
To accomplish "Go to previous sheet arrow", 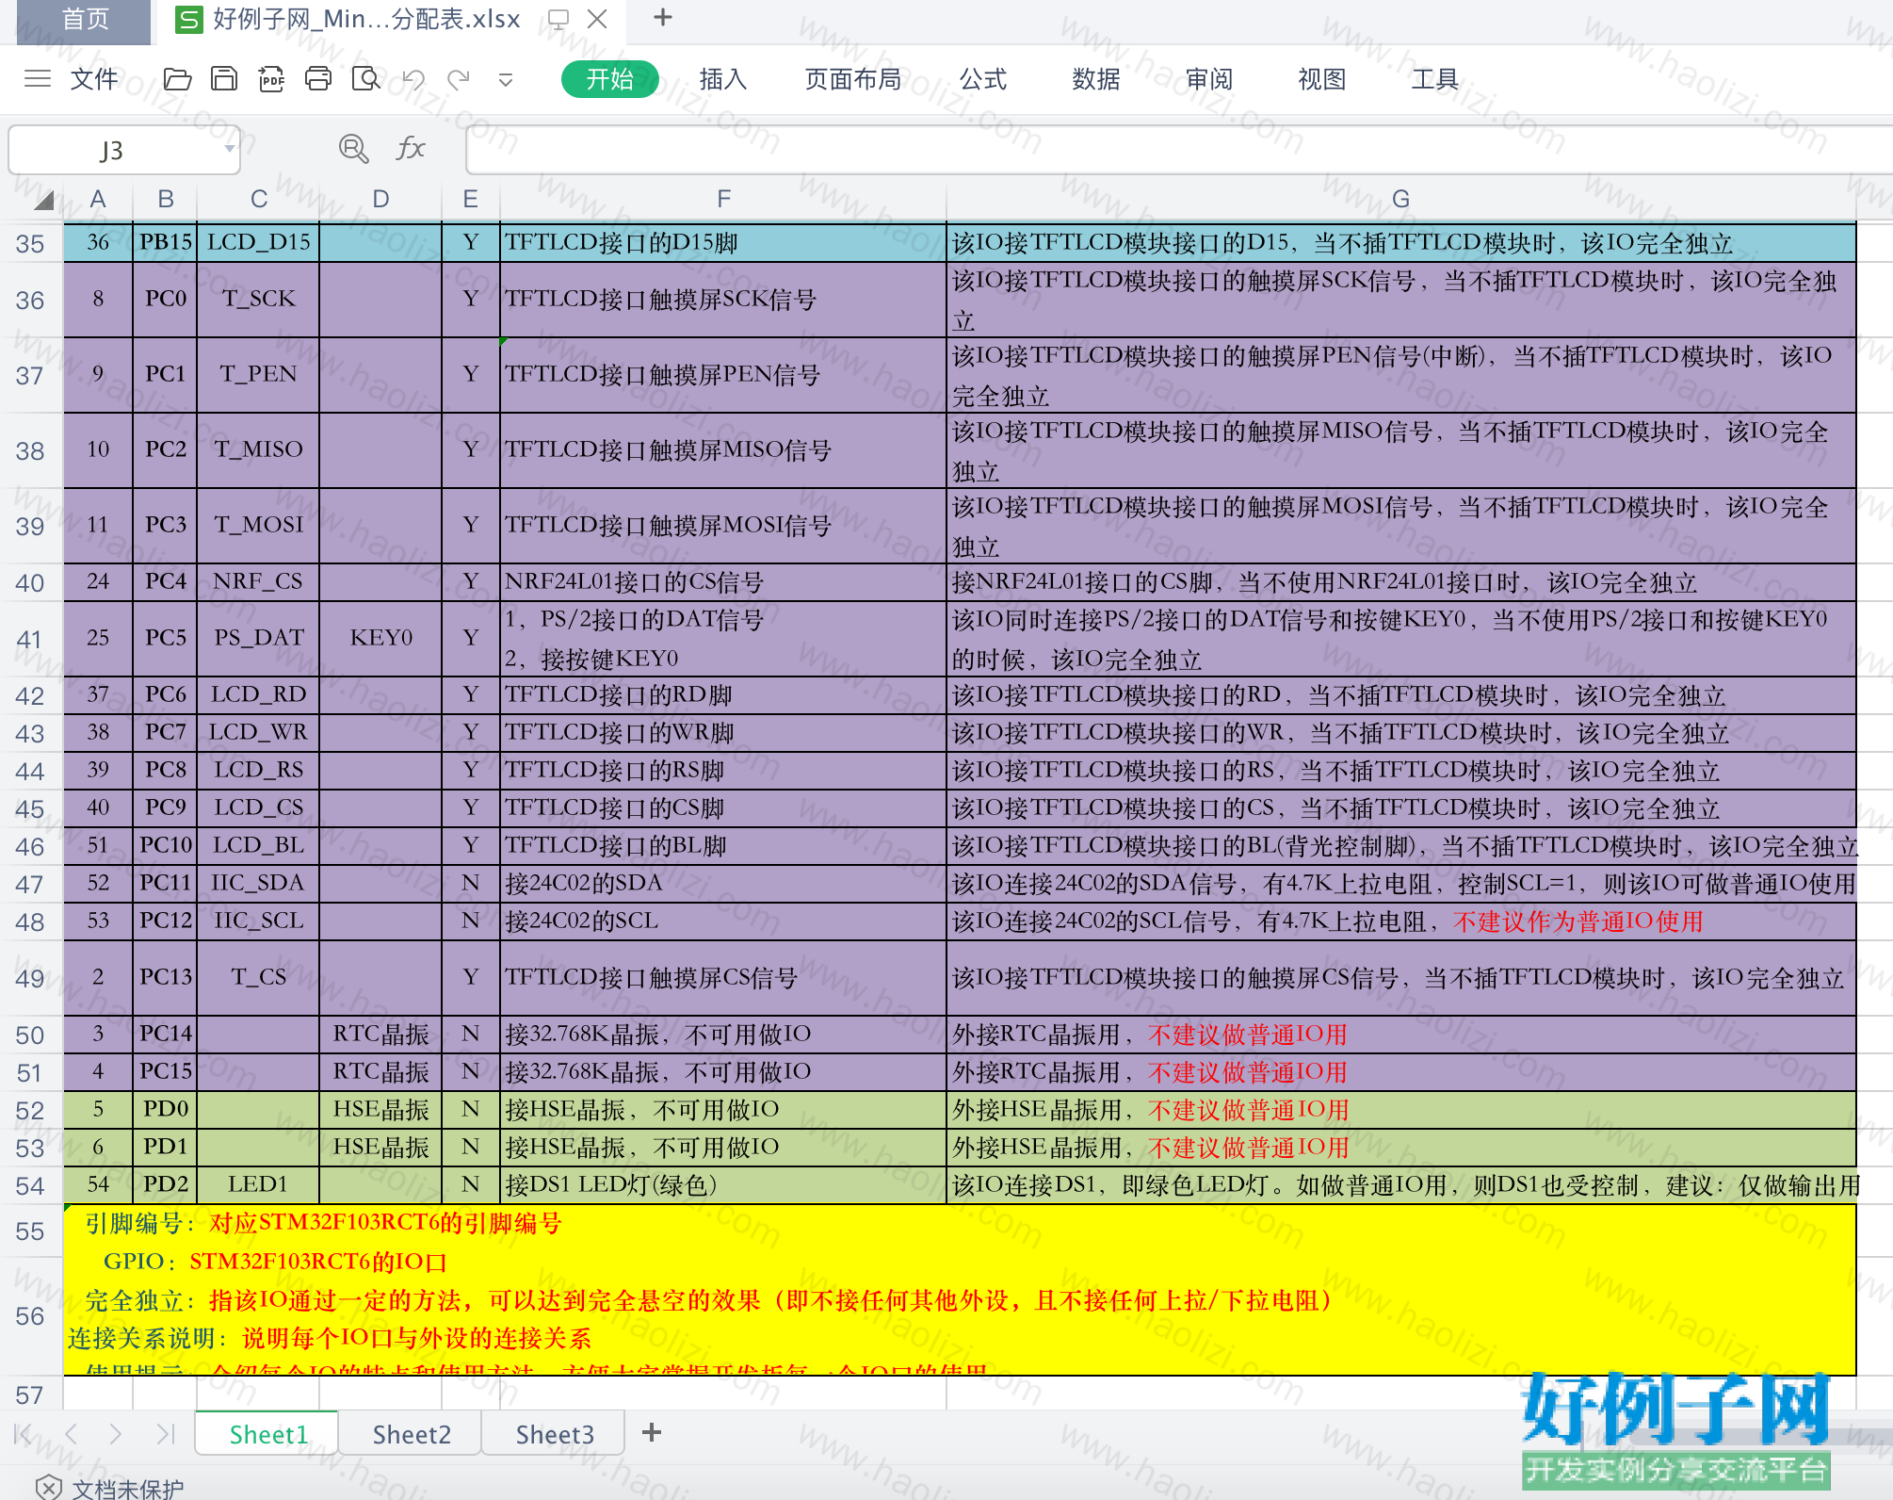I will 72,1434.
